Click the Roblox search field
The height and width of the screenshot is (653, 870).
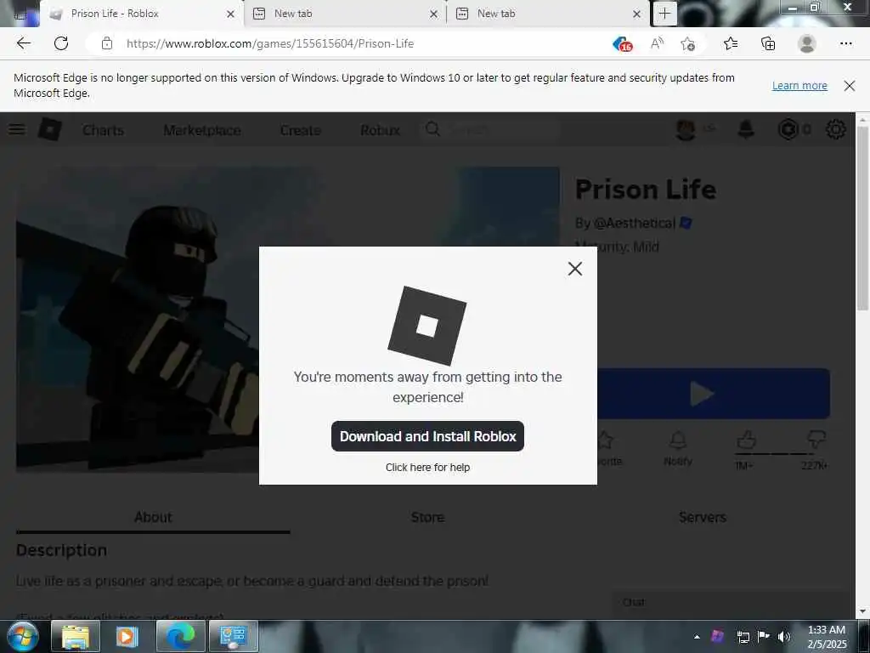pyautogui.click(x=490, y=129)
